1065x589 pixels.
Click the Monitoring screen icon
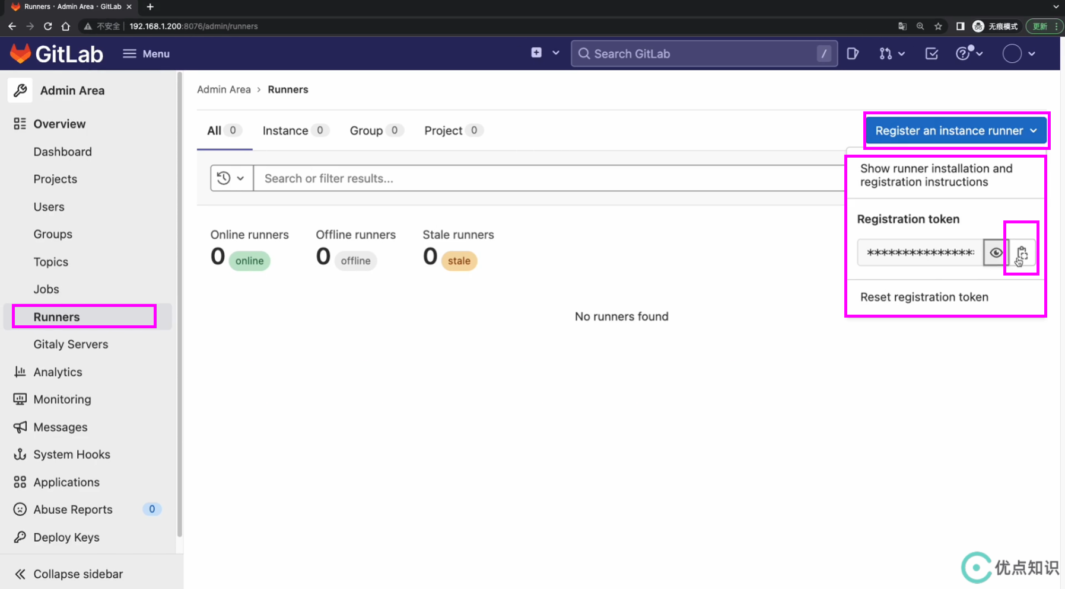point(20,399)
